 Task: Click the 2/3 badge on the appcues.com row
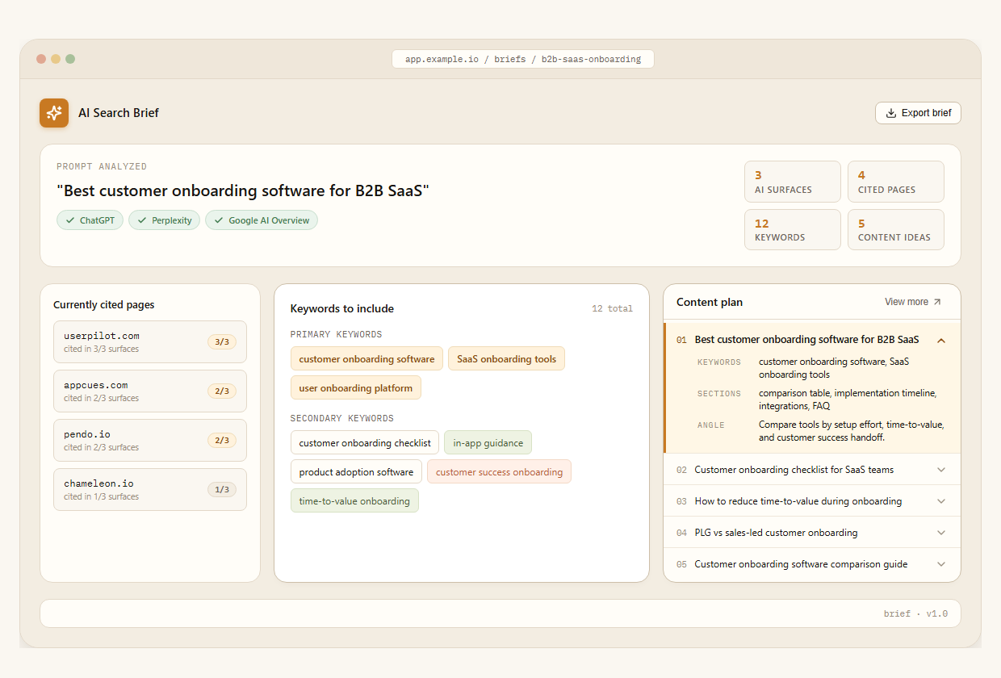tap(222, 391)
